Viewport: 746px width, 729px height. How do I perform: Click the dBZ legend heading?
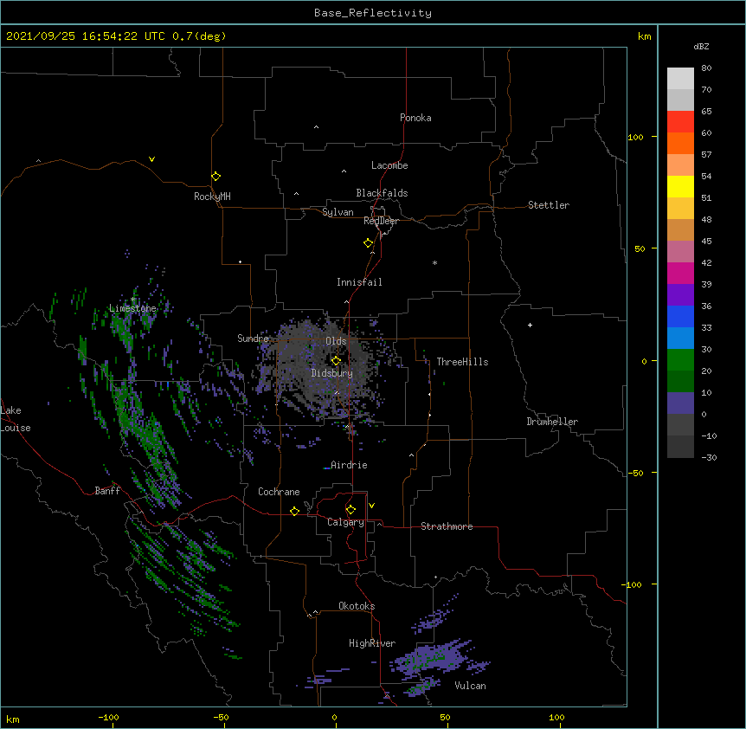pyautogui.click(x=701, y=46)
